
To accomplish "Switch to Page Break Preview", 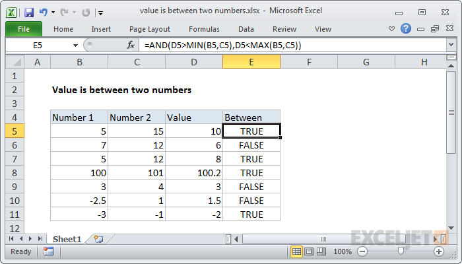I will [321, 251].
